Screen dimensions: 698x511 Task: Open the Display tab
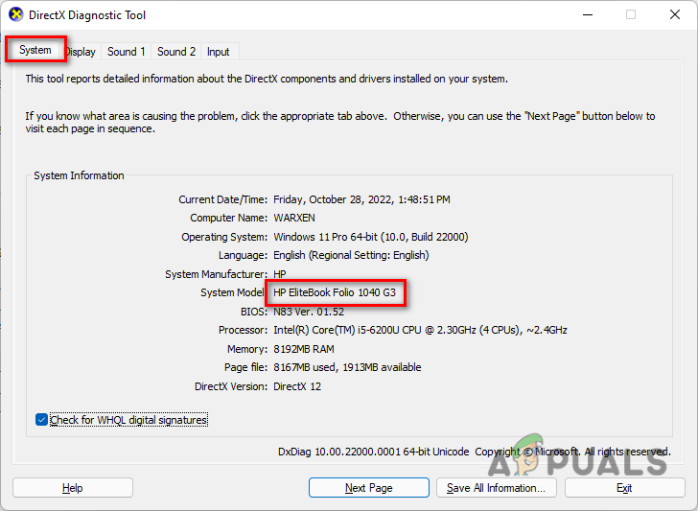[81, 52]
